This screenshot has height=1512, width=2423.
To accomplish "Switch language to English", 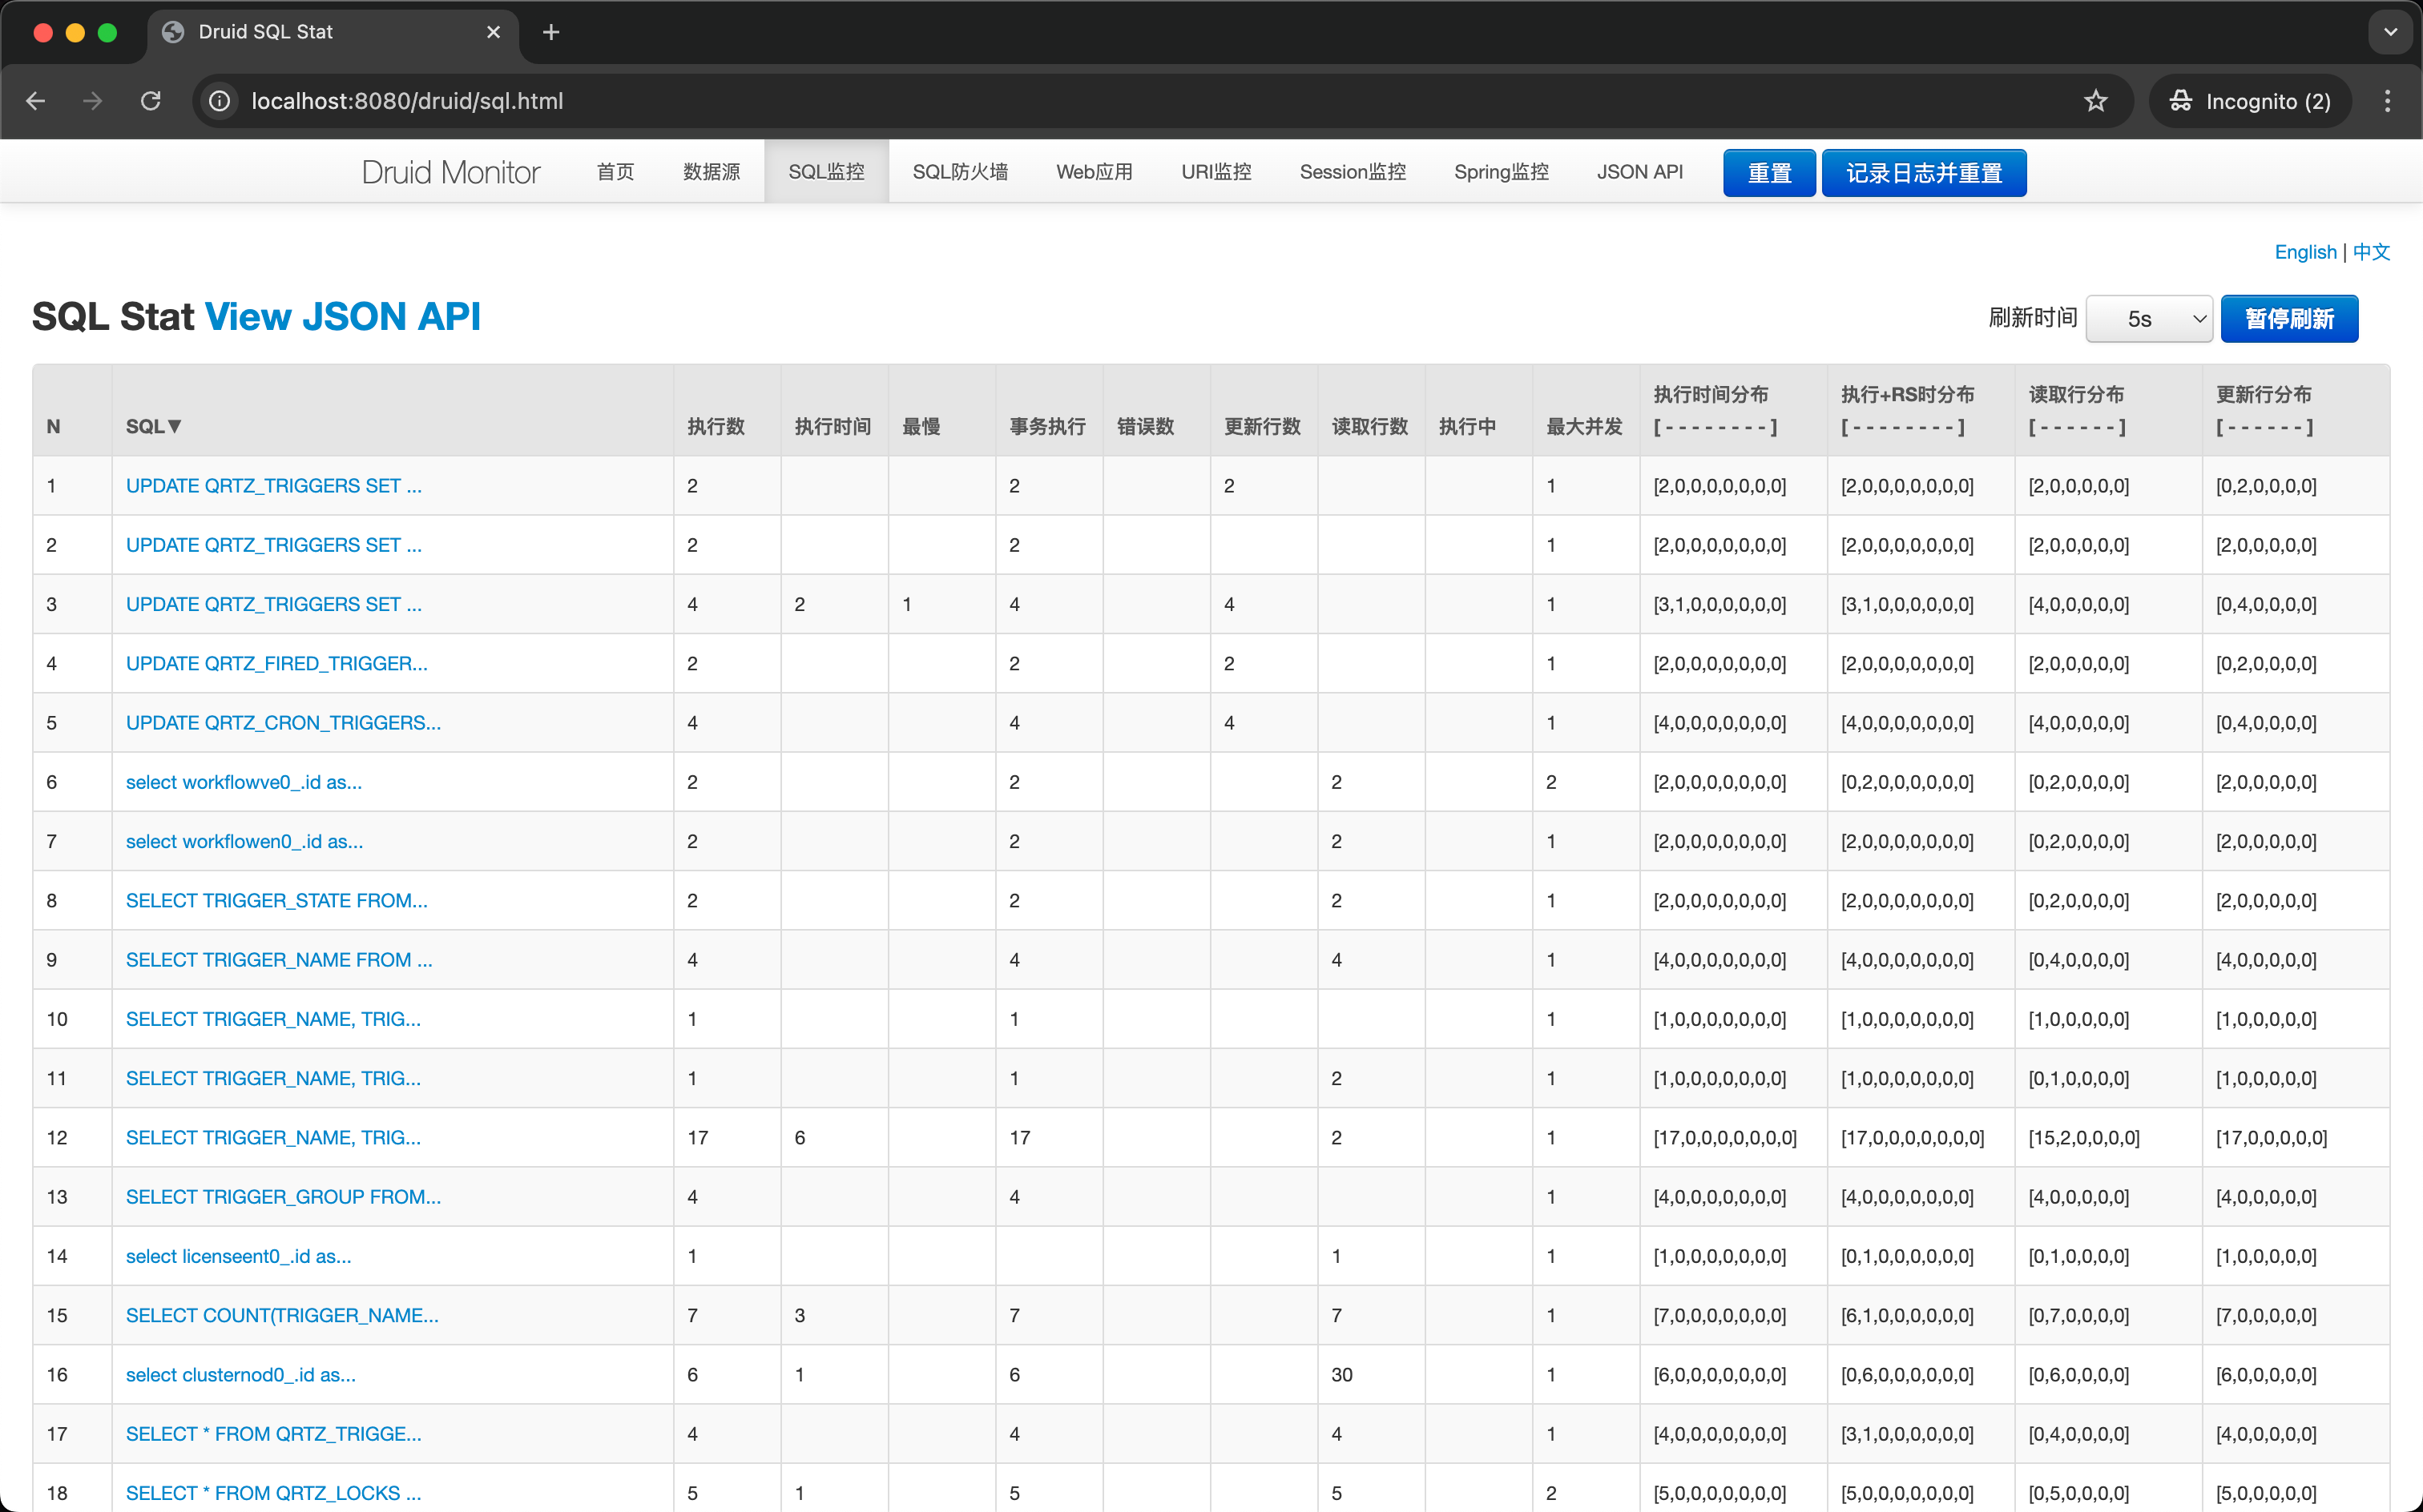I will tap(2305, 252).
